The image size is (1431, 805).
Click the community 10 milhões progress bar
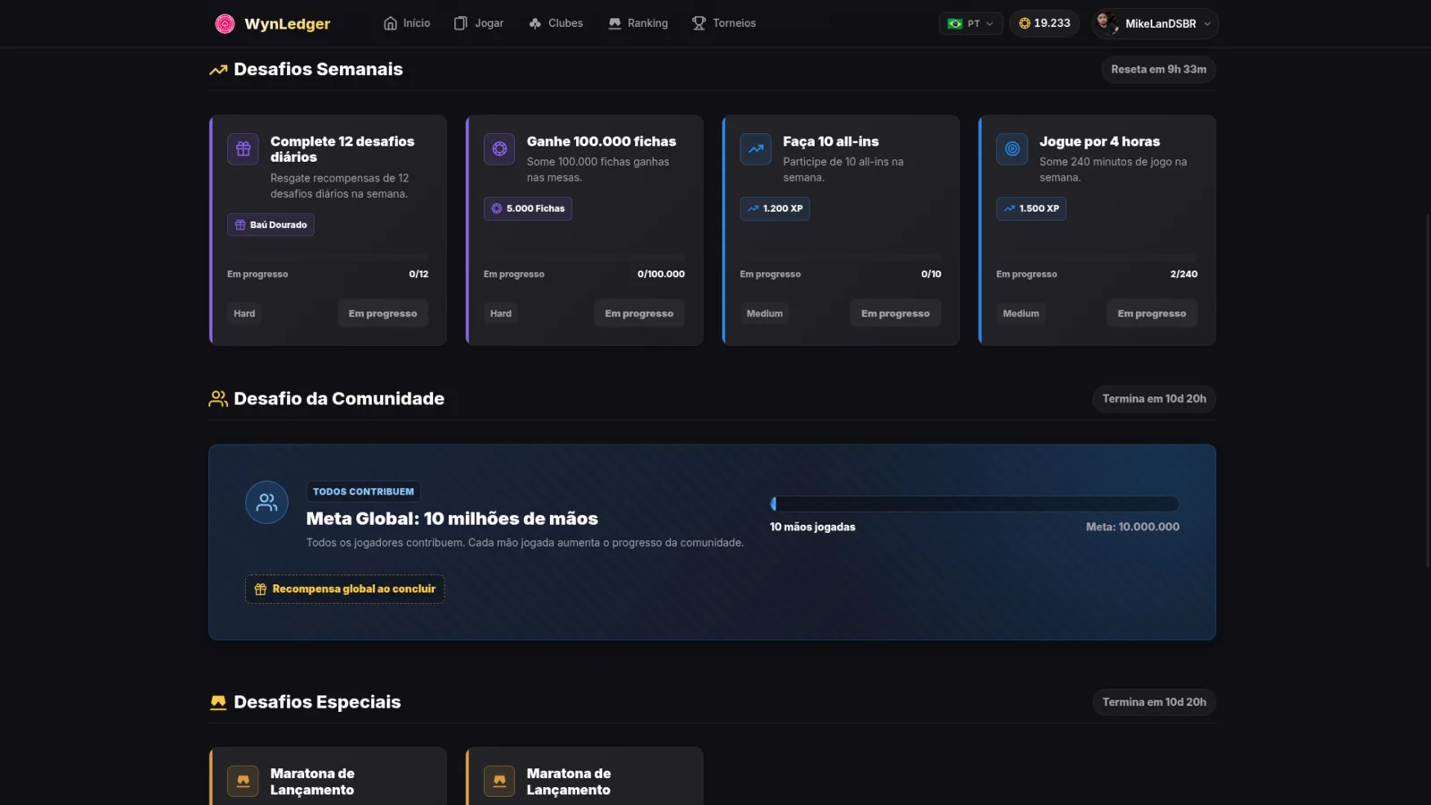[975, 504]
